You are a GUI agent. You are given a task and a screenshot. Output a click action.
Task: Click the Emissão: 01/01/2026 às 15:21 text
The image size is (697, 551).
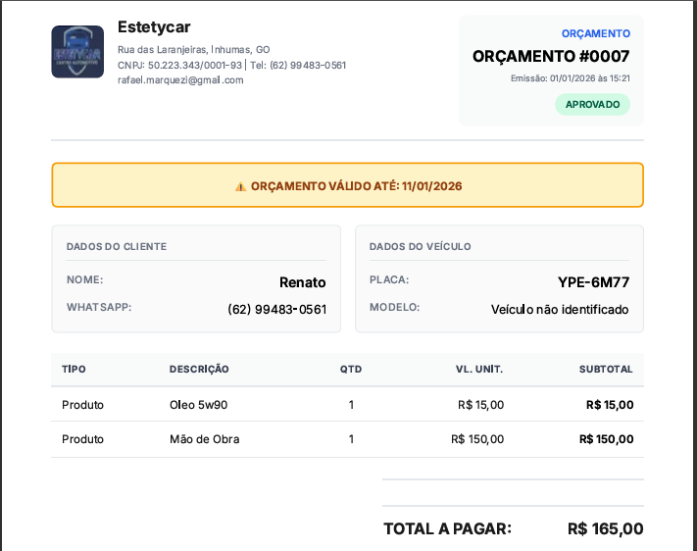(x=570, y=78)
